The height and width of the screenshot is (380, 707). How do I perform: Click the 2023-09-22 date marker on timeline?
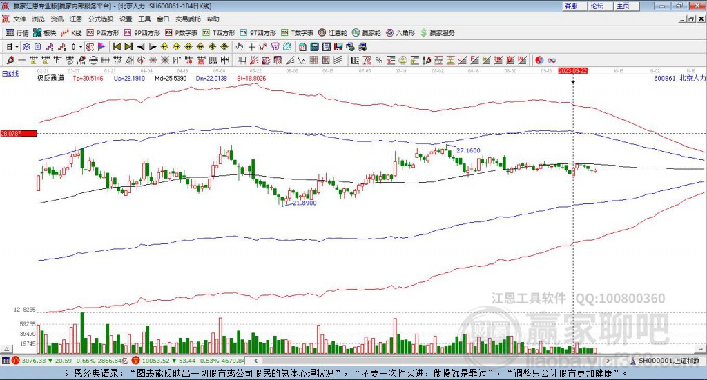click(573, 70)
